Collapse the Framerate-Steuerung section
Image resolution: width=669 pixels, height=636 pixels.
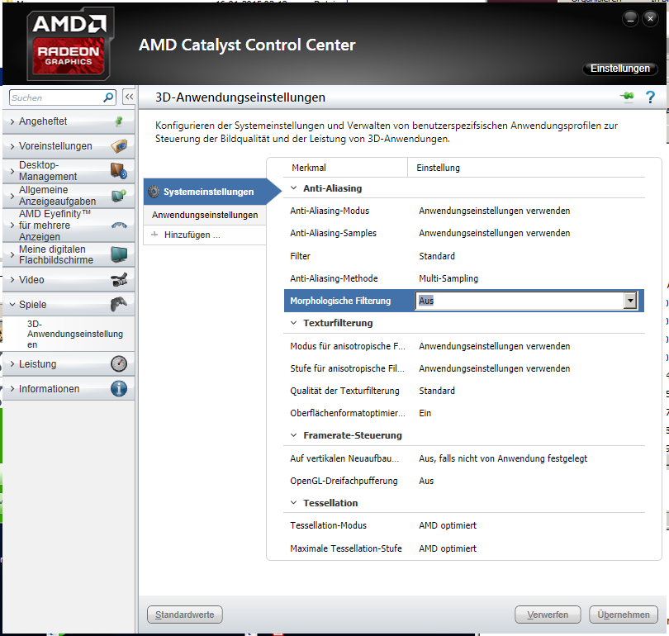tap(293, 435)
